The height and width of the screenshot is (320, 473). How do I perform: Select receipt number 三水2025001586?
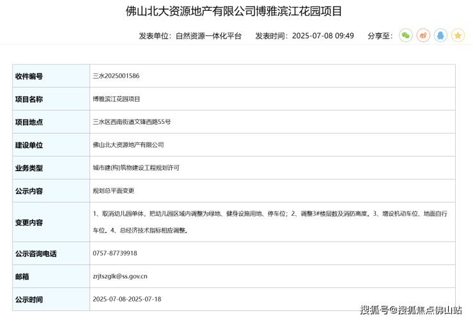[116, 76]
